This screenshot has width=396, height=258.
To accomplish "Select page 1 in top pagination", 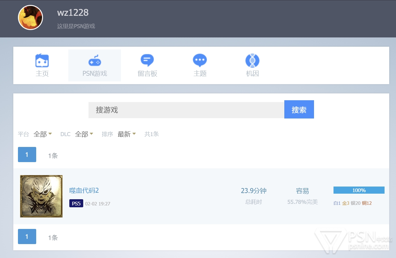I will (27, 155).
